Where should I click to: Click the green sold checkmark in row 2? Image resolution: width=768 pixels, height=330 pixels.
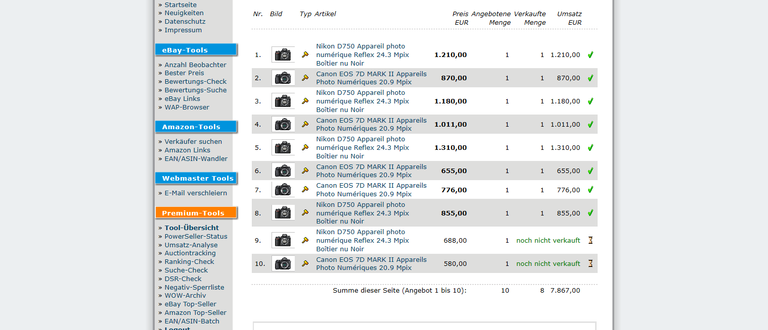click(x=590, y=78)
